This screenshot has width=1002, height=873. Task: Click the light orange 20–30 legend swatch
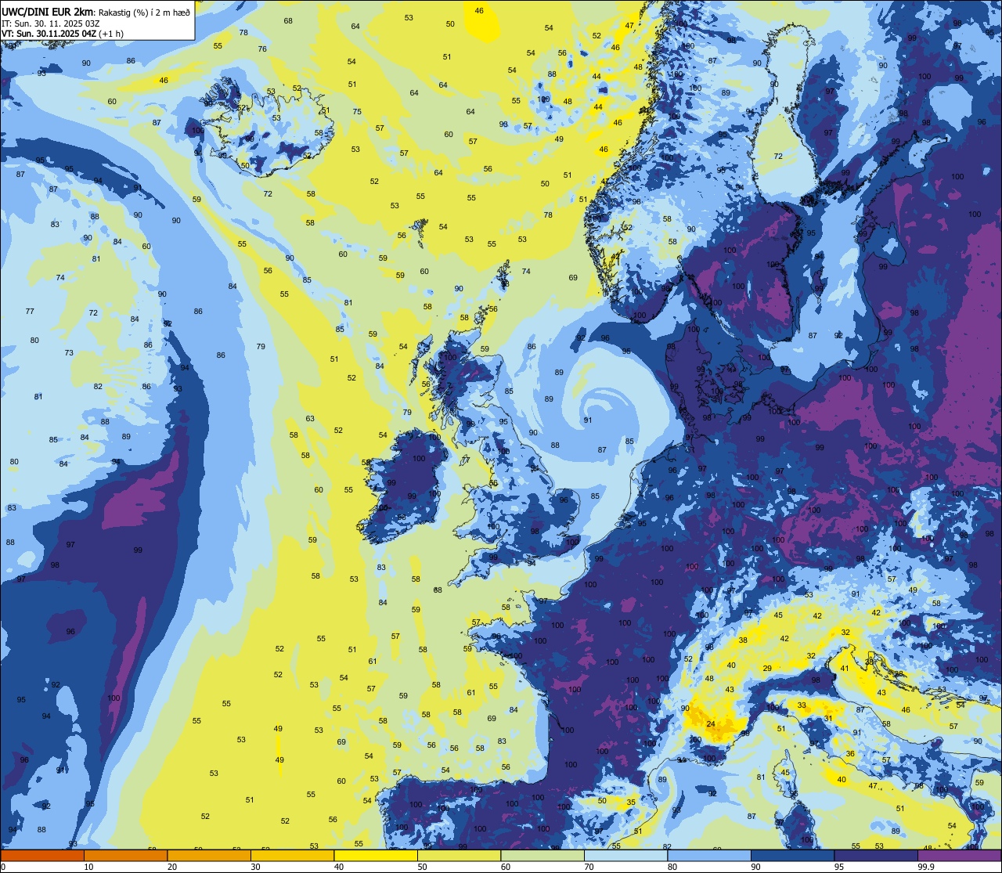(209, 855)
